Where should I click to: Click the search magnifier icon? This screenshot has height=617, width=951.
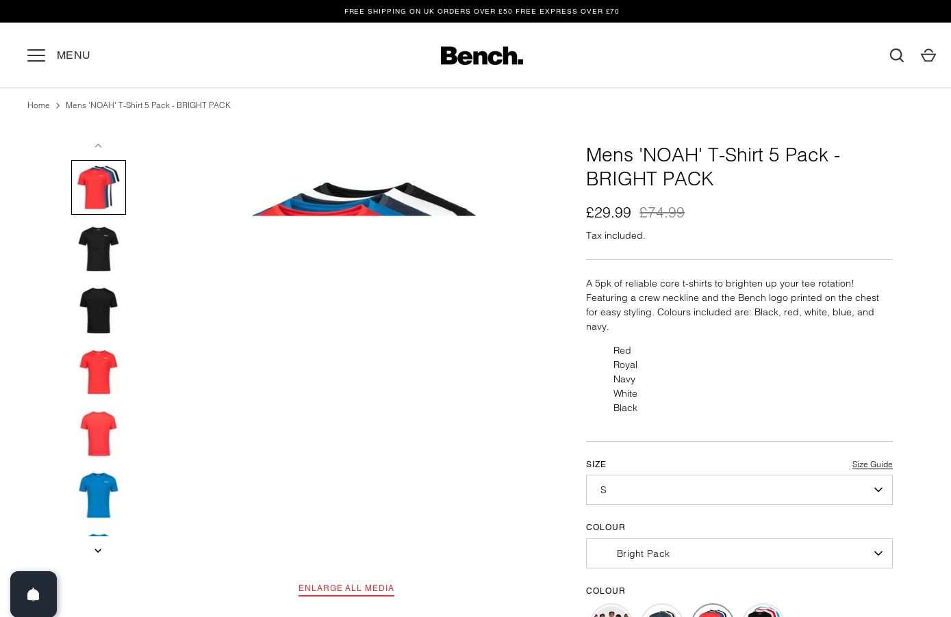click(x=897, y=55)
